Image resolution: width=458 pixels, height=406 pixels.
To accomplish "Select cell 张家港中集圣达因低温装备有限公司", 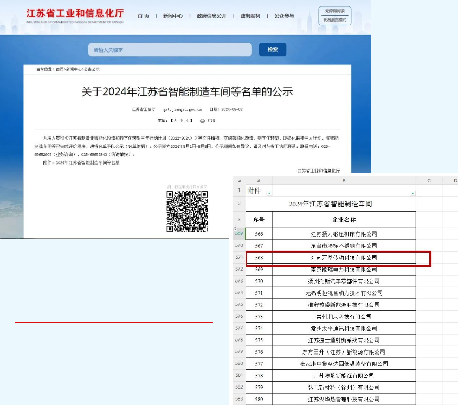I will pos(344,364).
